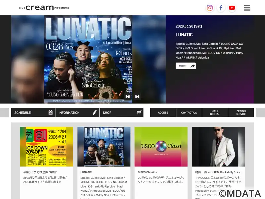Click the LUNATIC card title
The height and width of the screenshot is (199, 265).
pos(86,172)
